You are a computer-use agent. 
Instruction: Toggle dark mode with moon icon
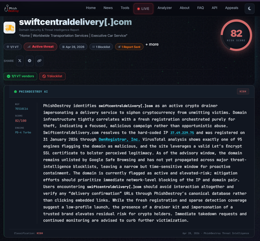[x=250, y=8]
